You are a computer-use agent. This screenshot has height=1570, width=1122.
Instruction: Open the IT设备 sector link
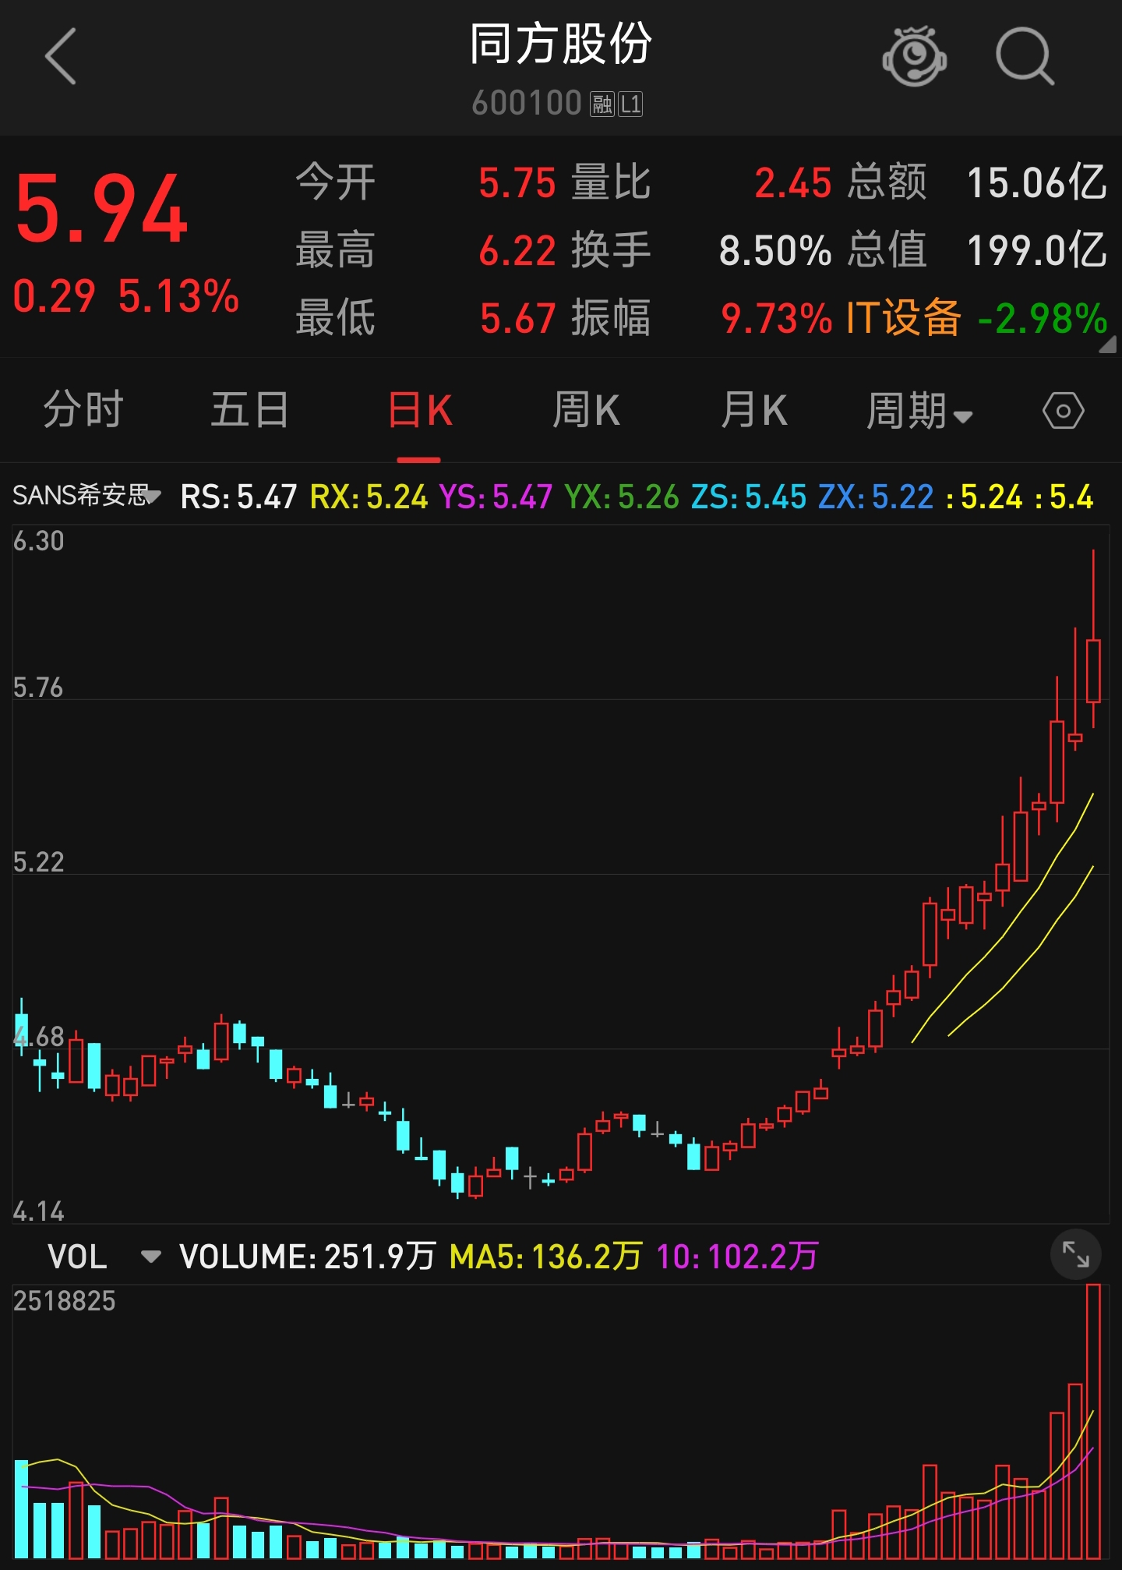903,318
